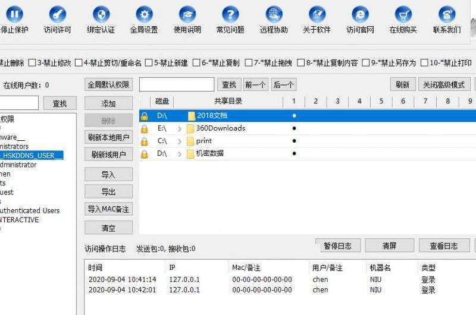Open 绑定认证 shield icon
This screenshot has height=315, width=476.
coord(101,14)
